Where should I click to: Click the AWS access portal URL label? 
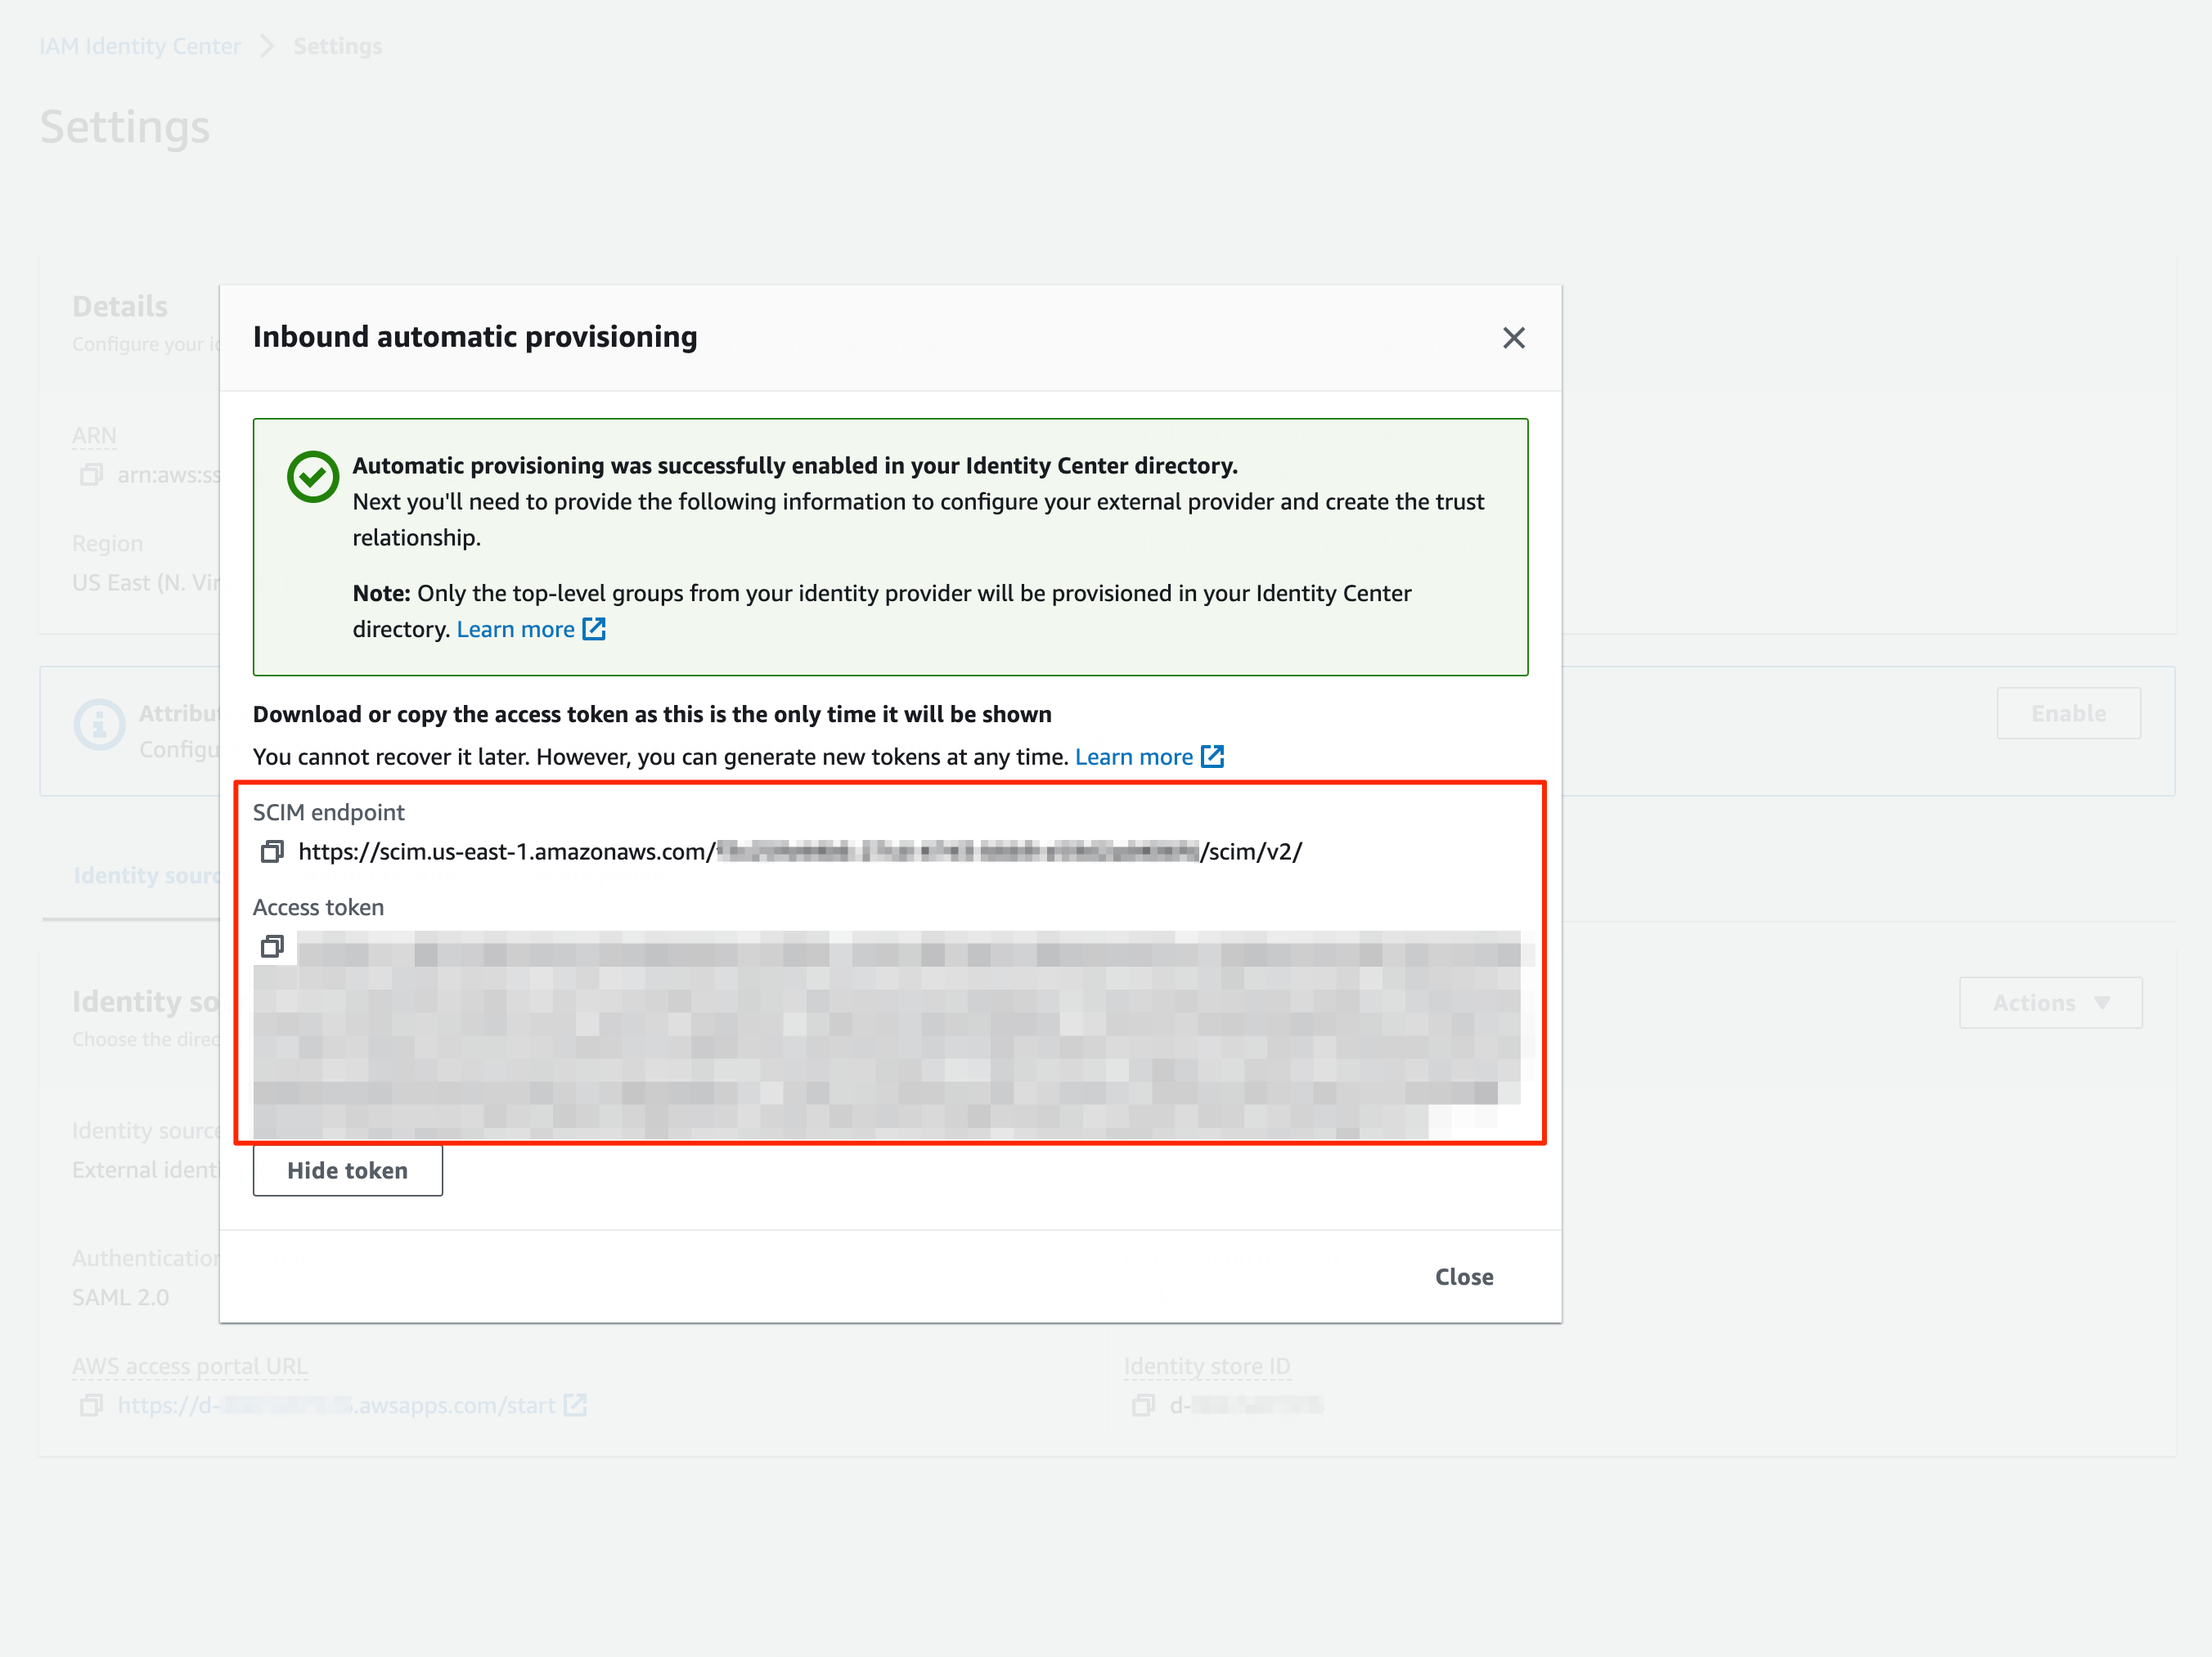pos(190,1366)
